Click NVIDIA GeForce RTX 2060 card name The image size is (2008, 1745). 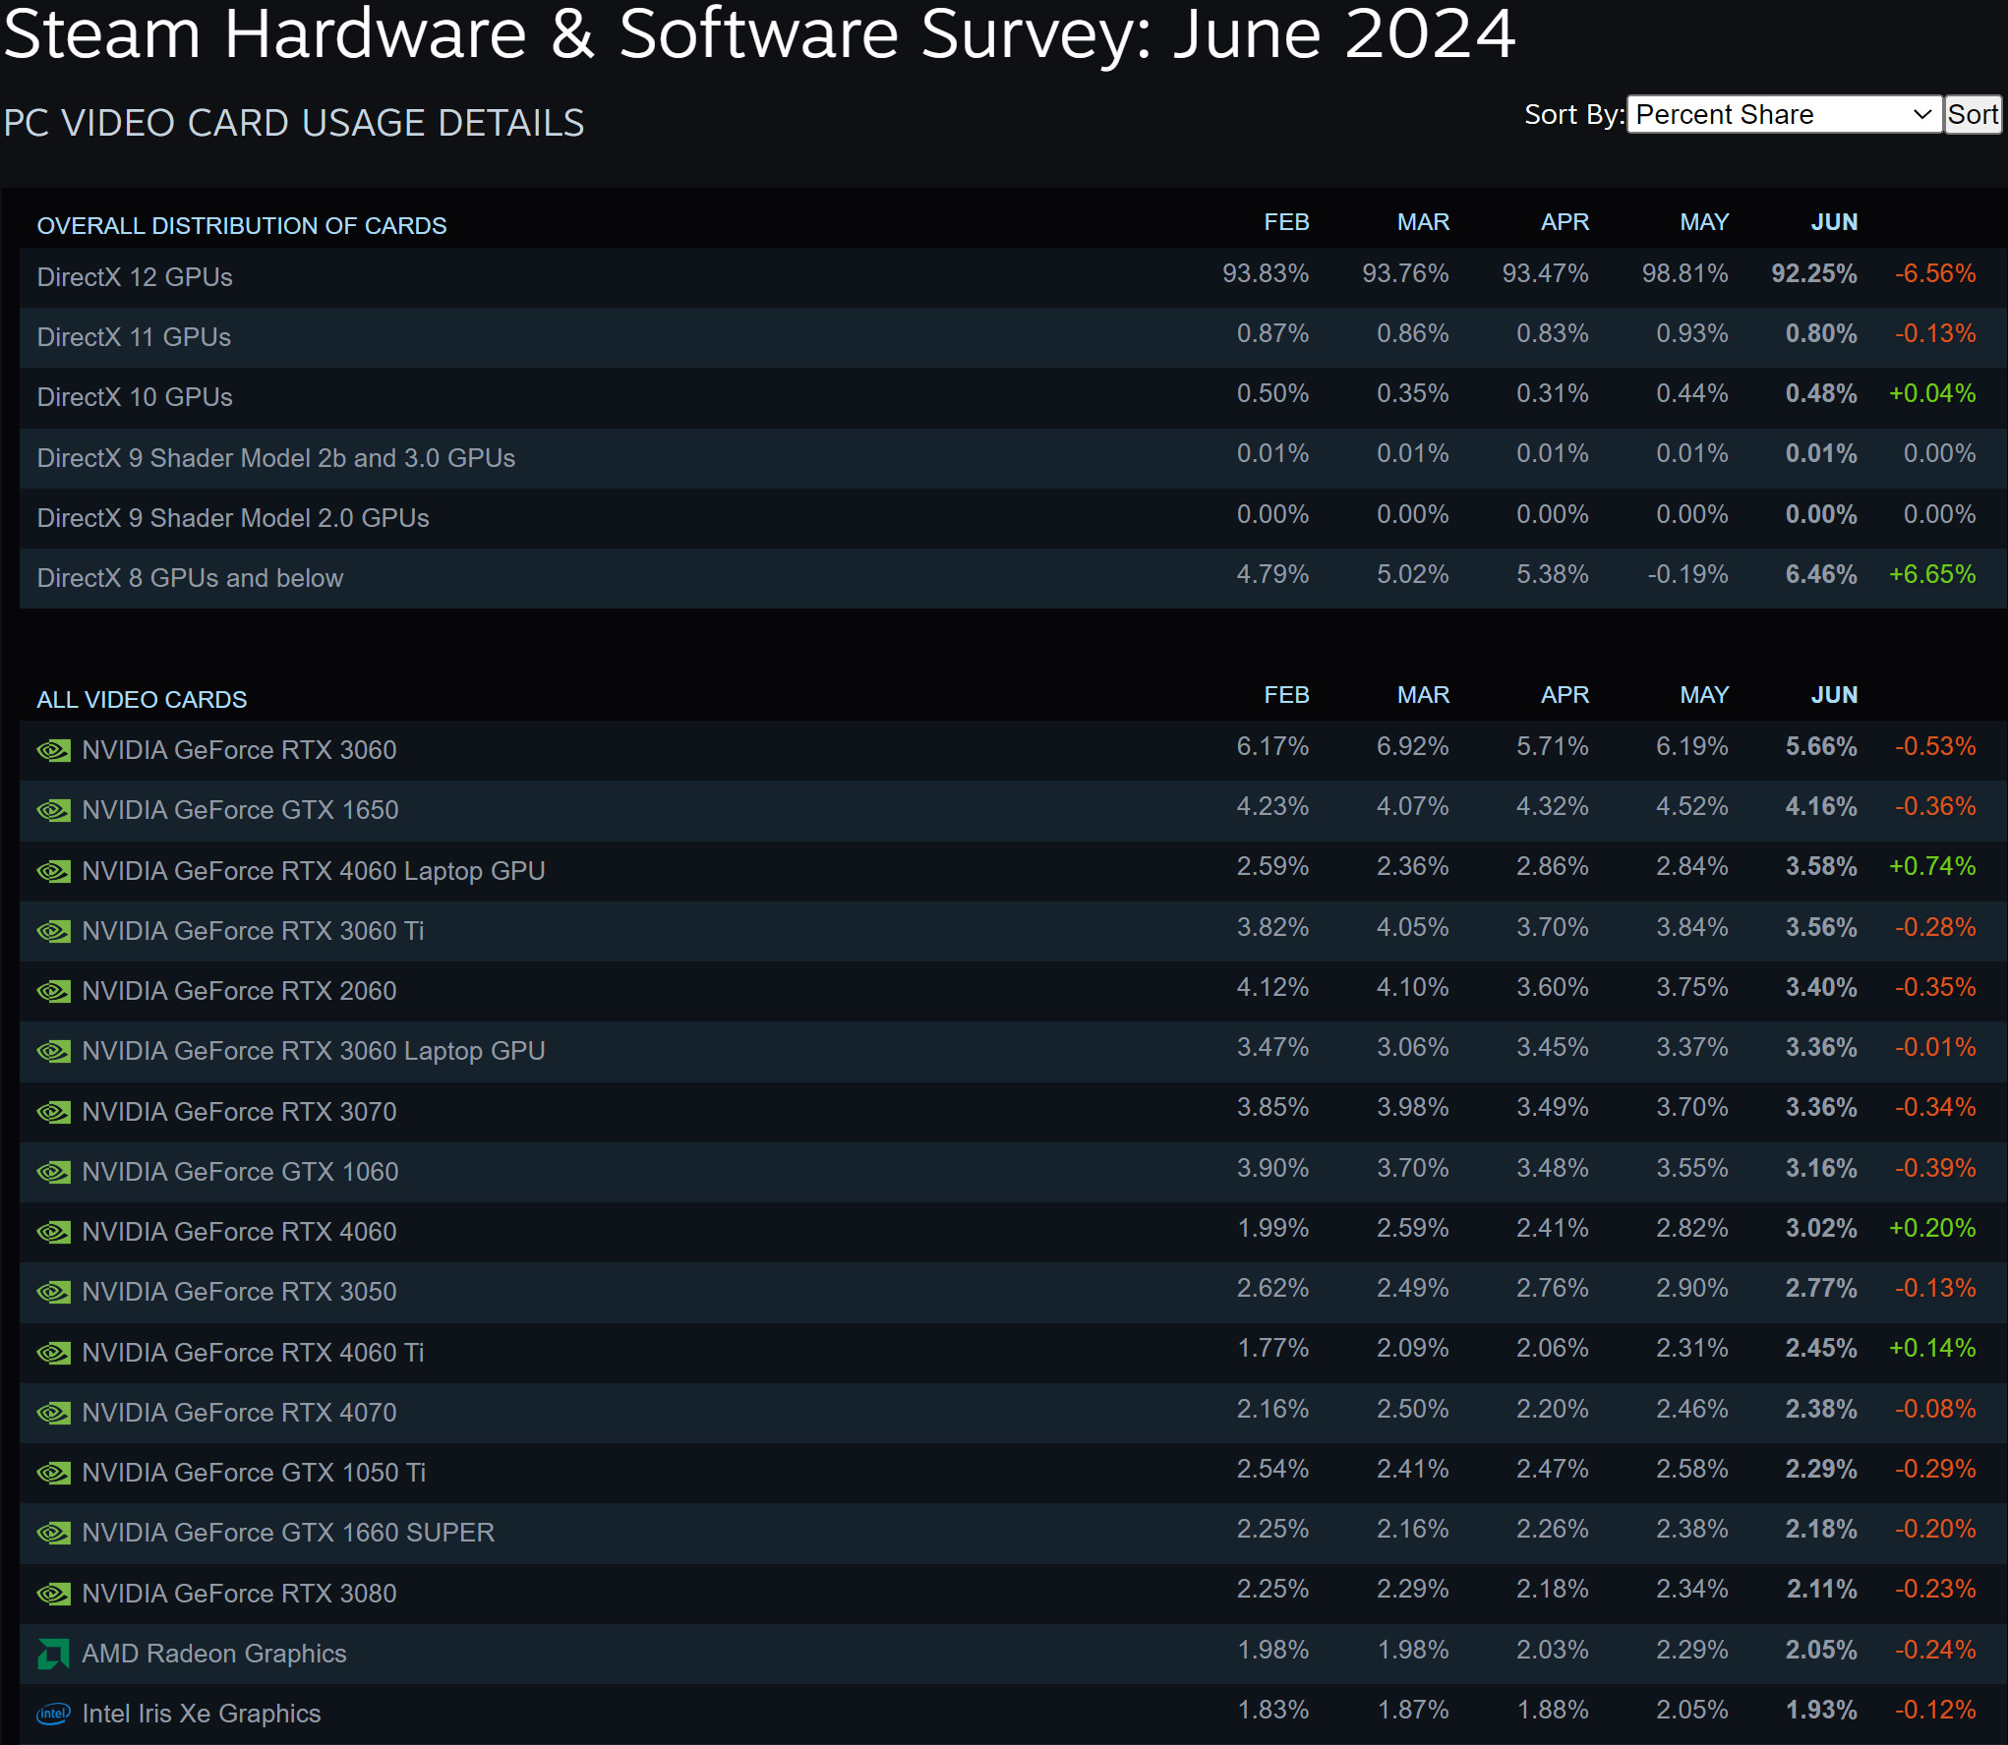[x=240, y=991]
